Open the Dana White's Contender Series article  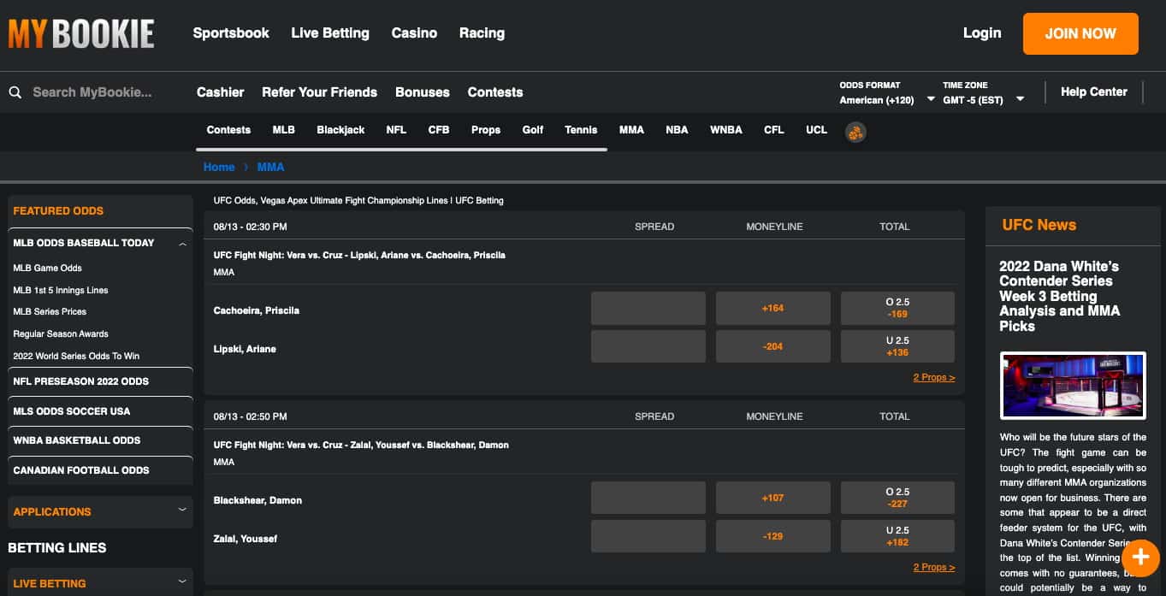(x=1060, y=296)
